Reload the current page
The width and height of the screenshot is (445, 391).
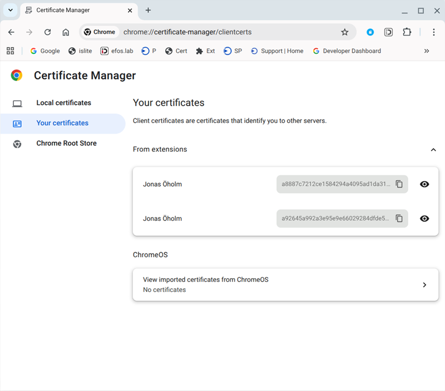47,32
